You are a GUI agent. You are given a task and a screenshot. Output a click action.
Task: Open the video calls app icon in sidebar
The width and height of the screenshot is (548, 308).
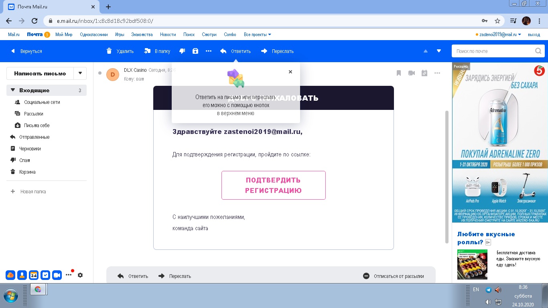click(x=57, y=275)
